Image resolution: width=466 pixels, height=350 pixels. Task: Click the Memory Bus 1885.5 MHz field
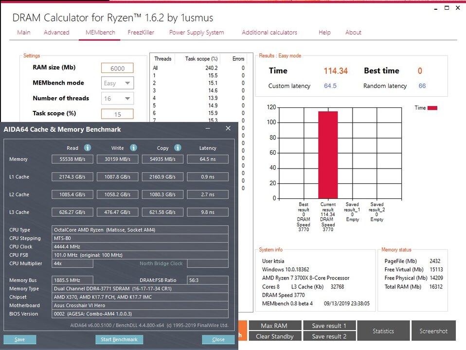[x=72, y=280]
